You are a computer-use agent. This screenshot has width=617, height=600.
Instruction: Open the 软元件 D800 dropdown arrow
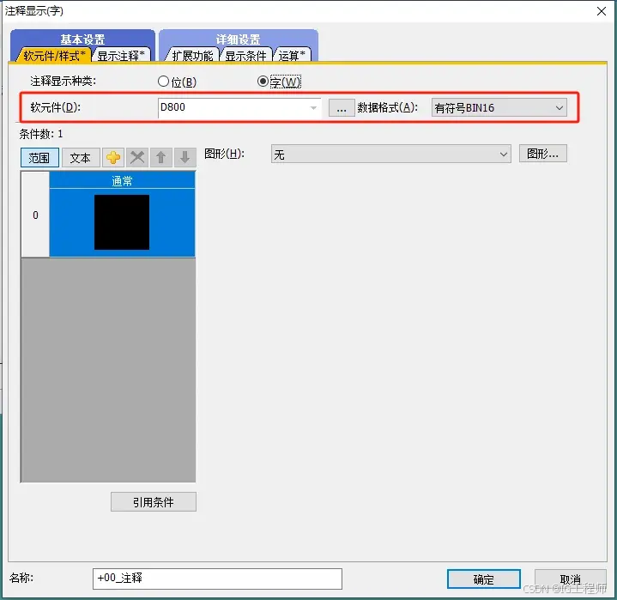pyautogui.click(x=313, y=108)
